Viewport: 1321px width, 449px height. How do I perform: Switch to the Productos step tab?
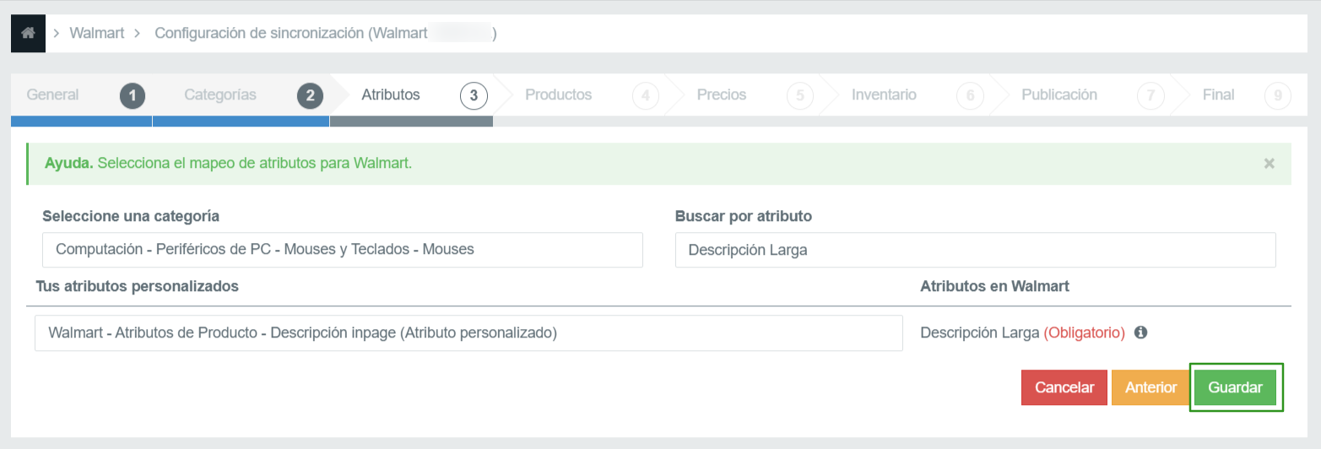(x=559, y=95)
